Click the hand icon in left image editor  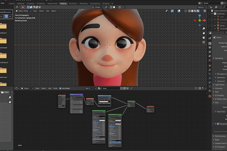10,102
